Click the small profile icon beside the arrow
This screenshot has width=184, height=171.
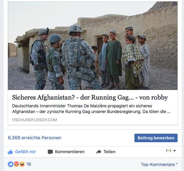point(169,151)
